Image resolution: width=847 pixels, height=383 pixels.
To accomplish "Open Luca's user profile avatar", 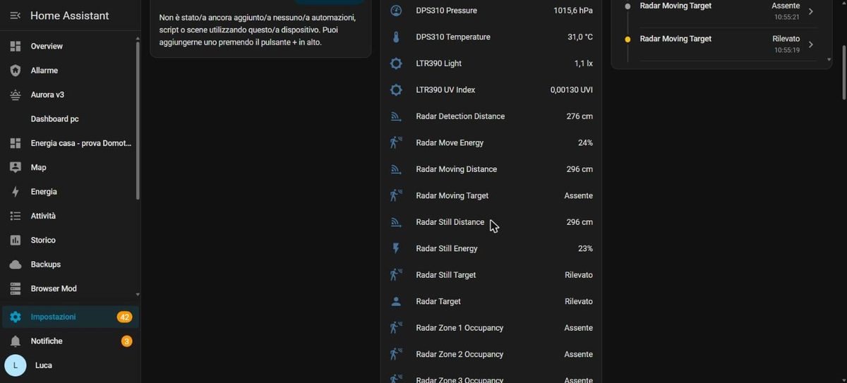I will 16,365.
